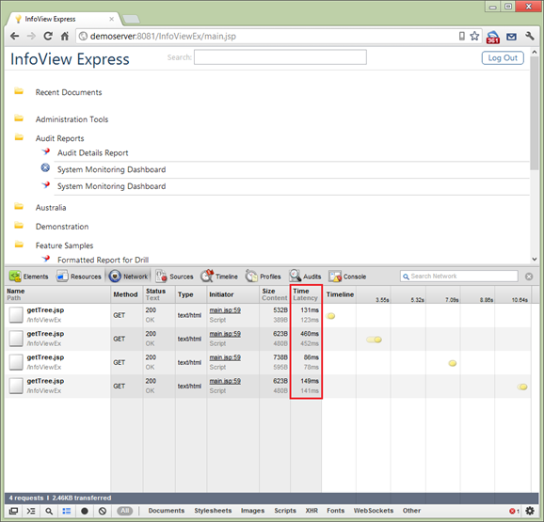
Task: Open the wrench settings menu
Action: coord(530,36)
